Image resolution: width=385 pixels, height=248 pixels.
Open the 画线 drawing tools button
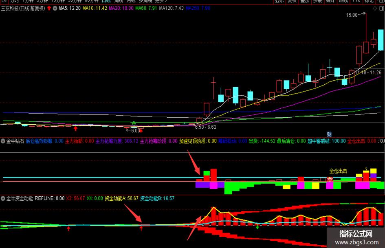coord(343,1)
